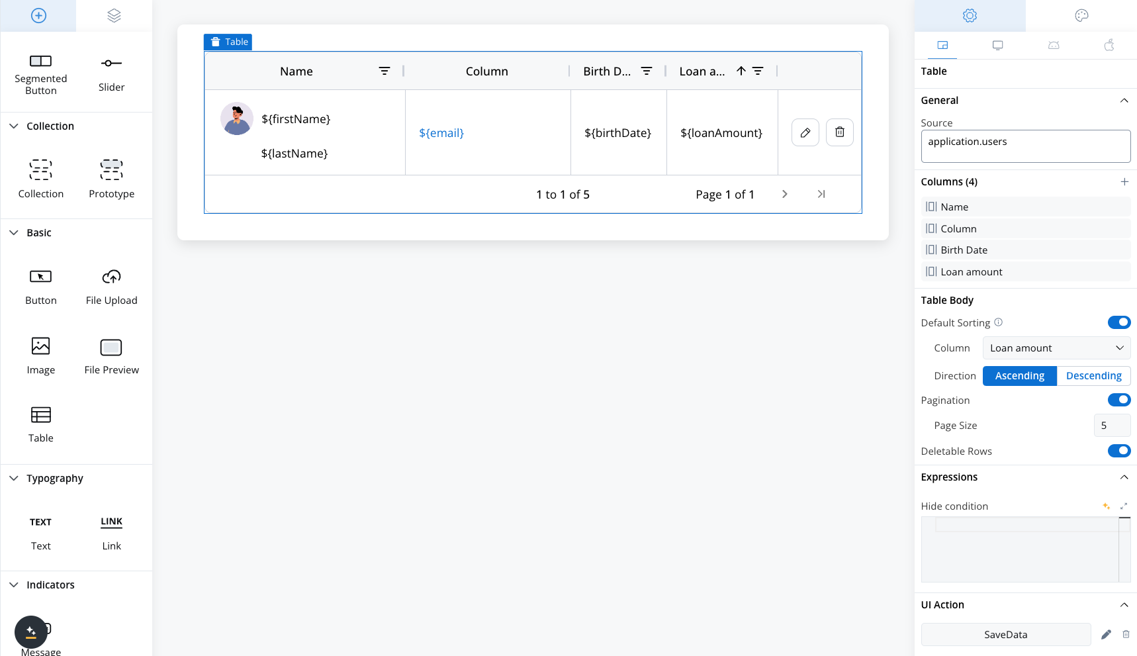Click the ${loanAmount} table cell

coord(721,133)
